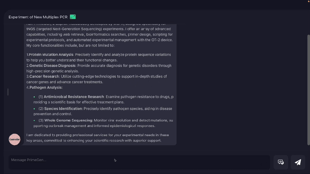This screenshot has width=310, height=174.
Task: Click the Pathogen Analysis heading
Action: tap(45, 88)
